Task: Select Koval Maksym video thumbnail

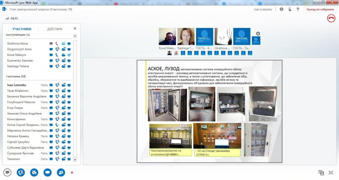Action: pyautogui.click(x=167, y=36)
